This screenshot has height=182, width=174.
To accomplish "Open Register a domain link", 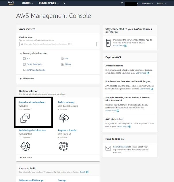I will click(x=67, y=130).
